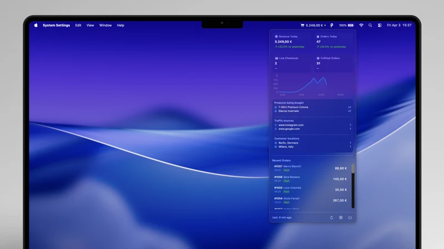
Task: Click the www.instagram.com traffic source
Action: 312,125
